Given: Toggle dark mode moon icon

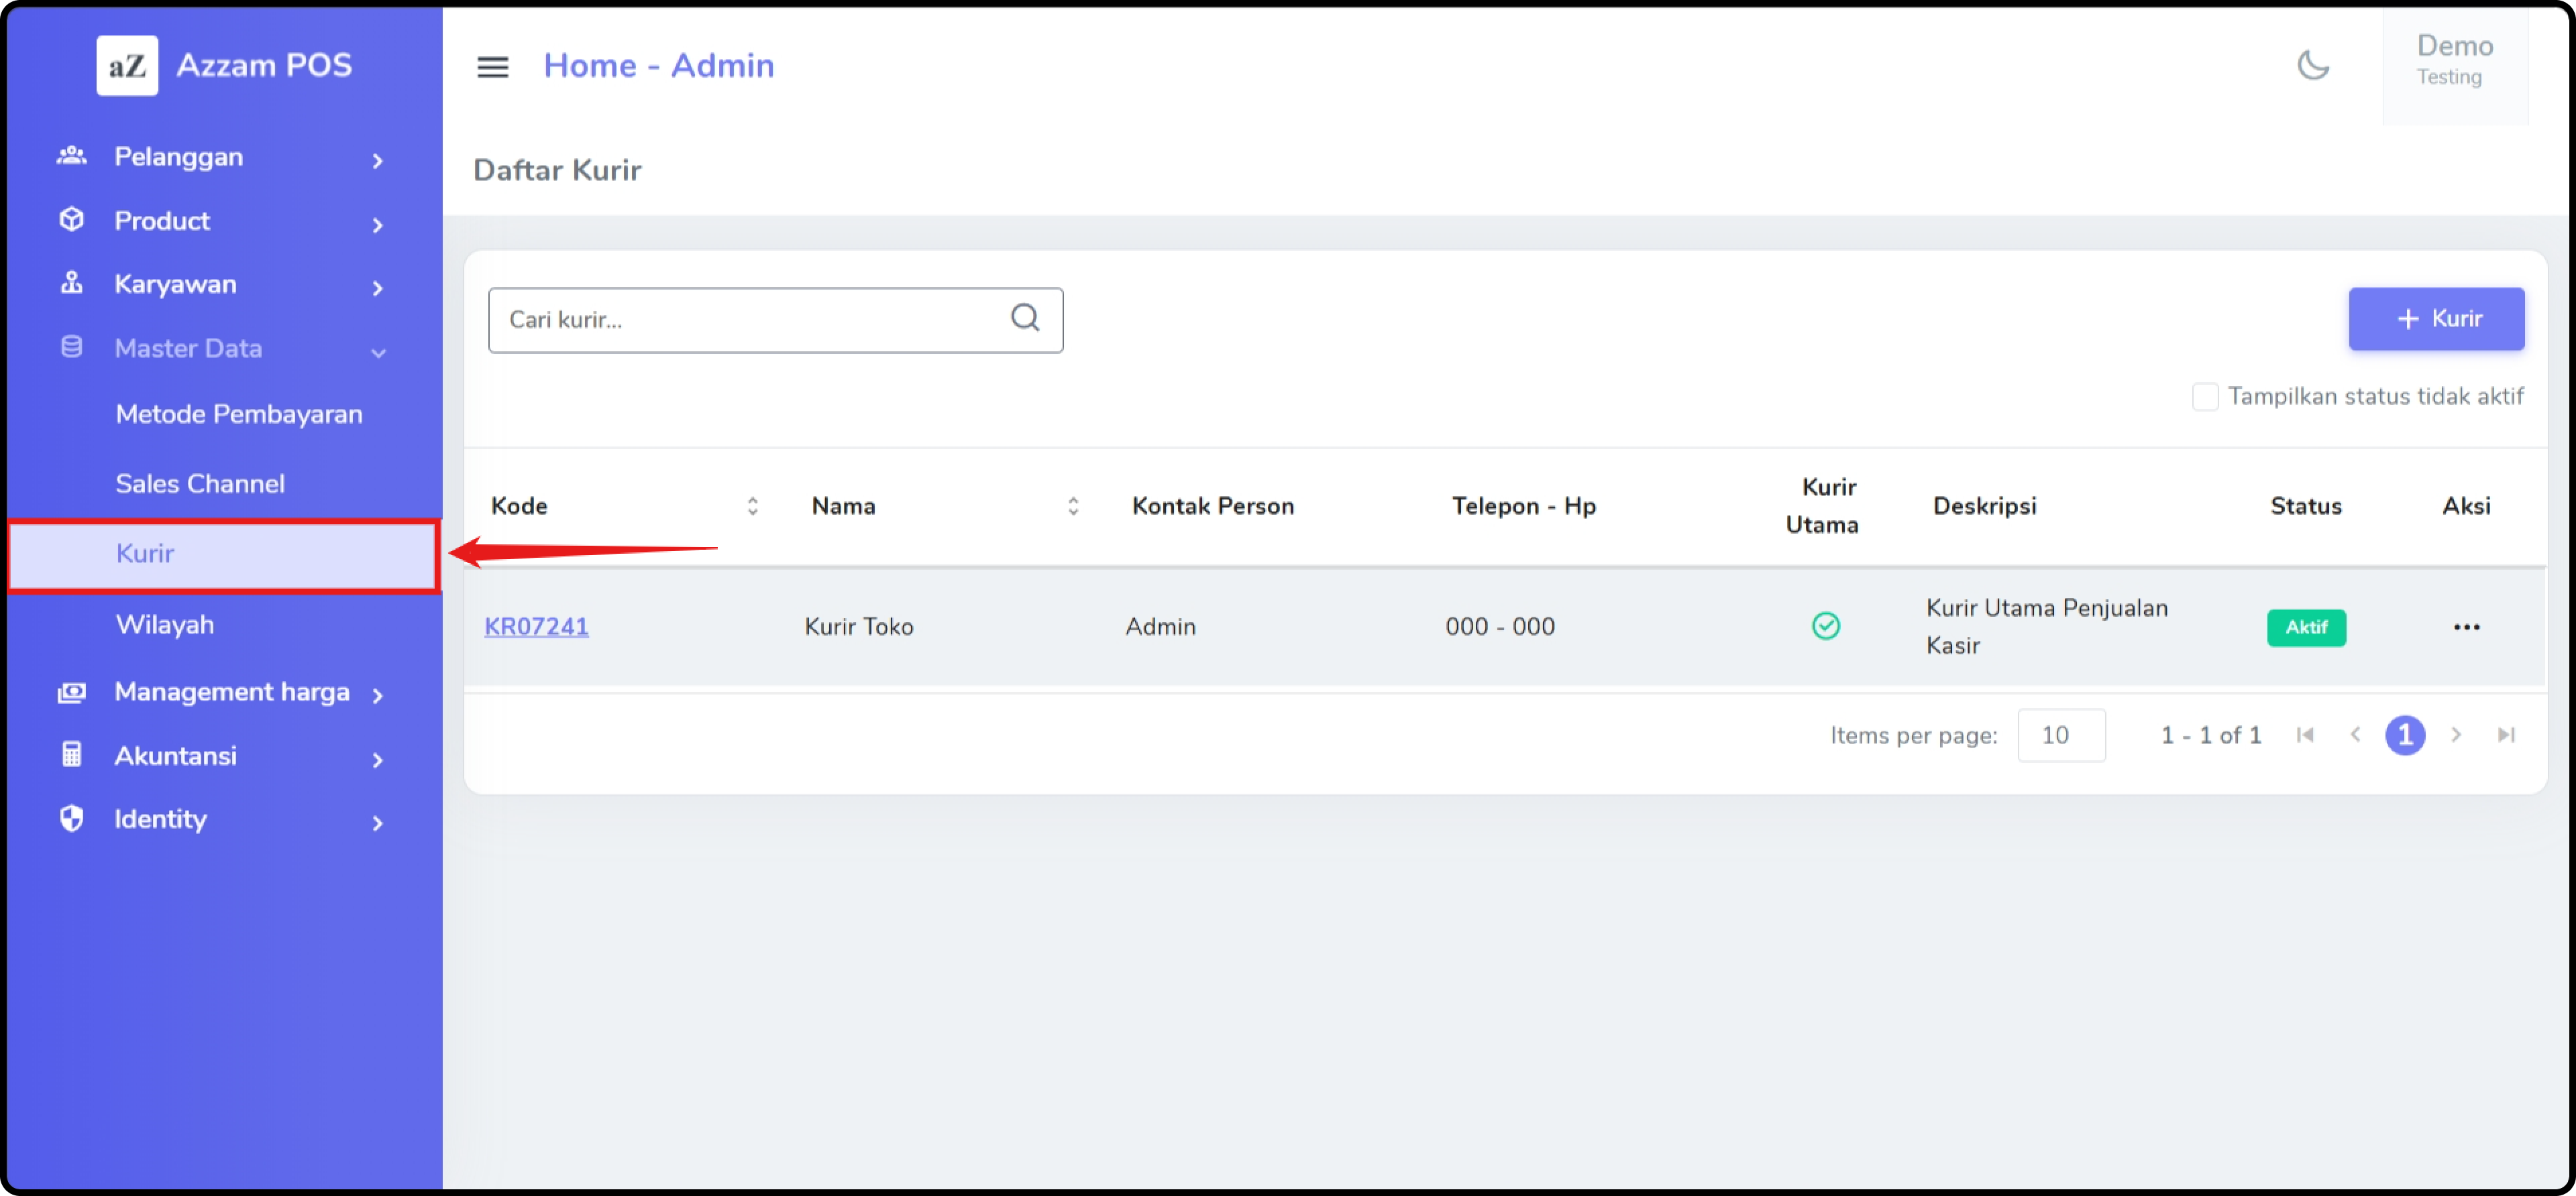Looking at the screenshot, I should click(2312, 66).
